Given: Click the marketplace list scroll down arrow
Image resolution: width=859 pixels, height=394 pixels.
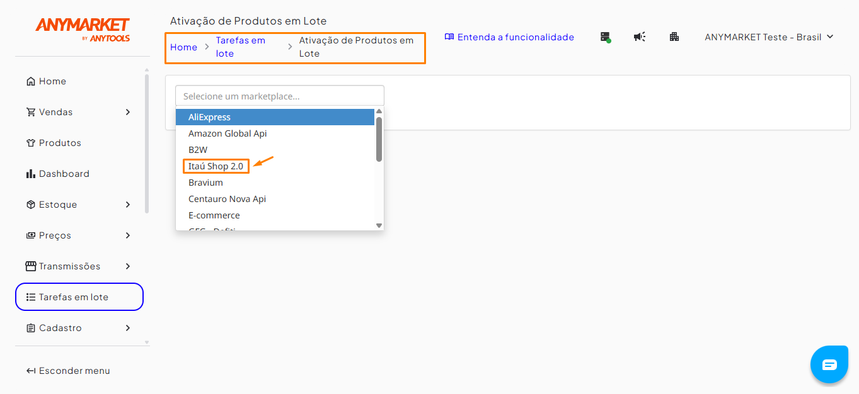Looking at the screenshot, I should (x=379, y=225).
